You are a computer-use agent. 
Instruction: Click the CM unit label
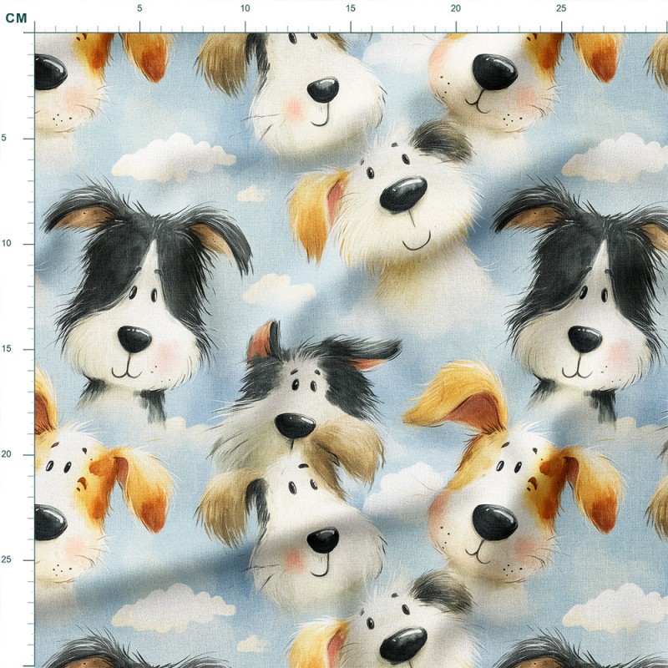click(x=16, y=18)
